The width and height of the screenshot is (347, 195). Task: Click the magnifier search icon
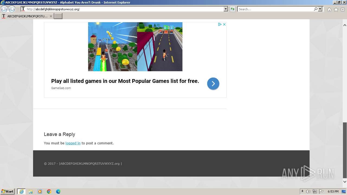pyautogui.click(x=316, y=9)
